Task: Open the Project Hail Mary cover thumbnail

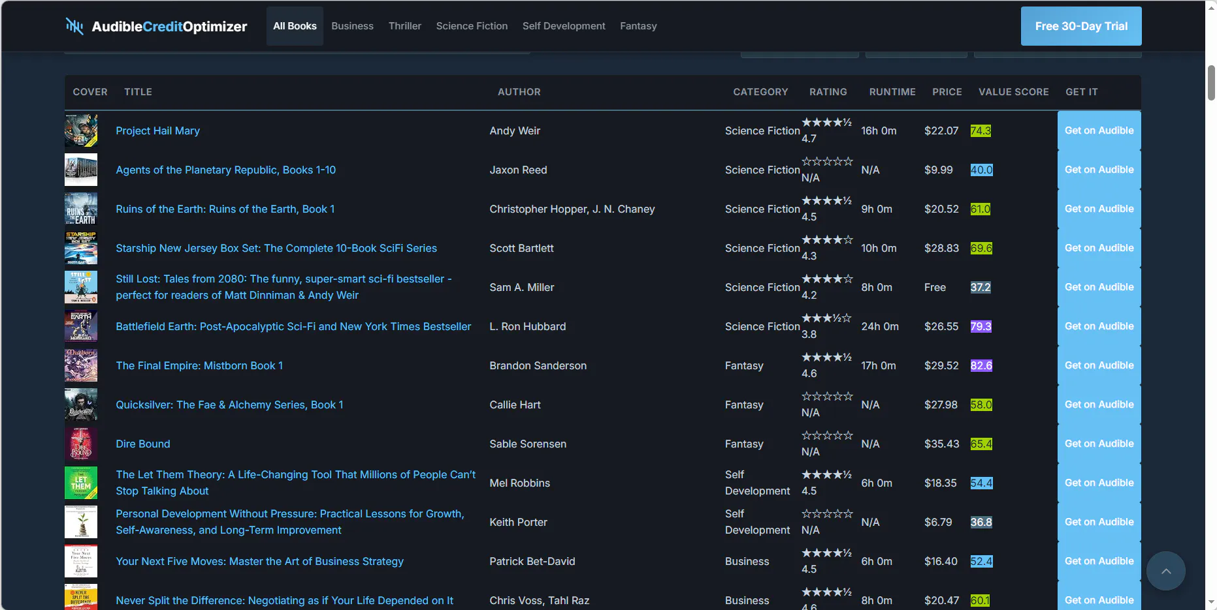Action: click(x=81, y=130)
